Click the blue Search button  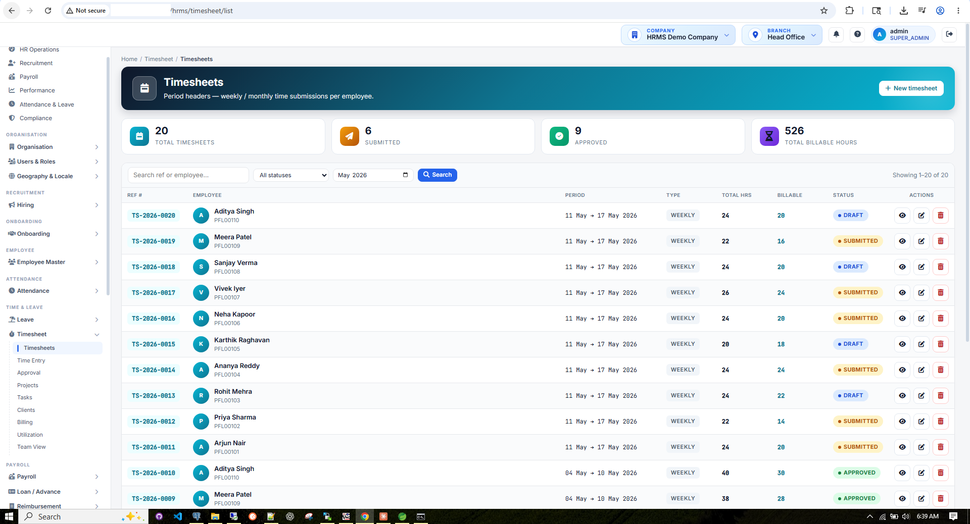pyautogui.click(x=437, y=175)
